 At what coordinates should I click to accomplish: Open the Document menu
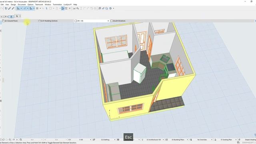pos(22,4)
